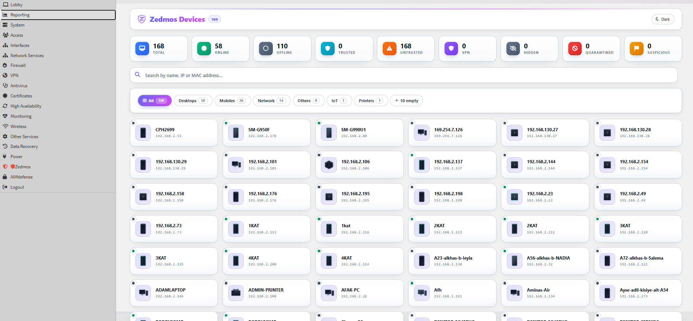The width and height of the screenshot is (693, 321).
Task: Click the Certificates icon in sidebar
Action: coord(5,96)
